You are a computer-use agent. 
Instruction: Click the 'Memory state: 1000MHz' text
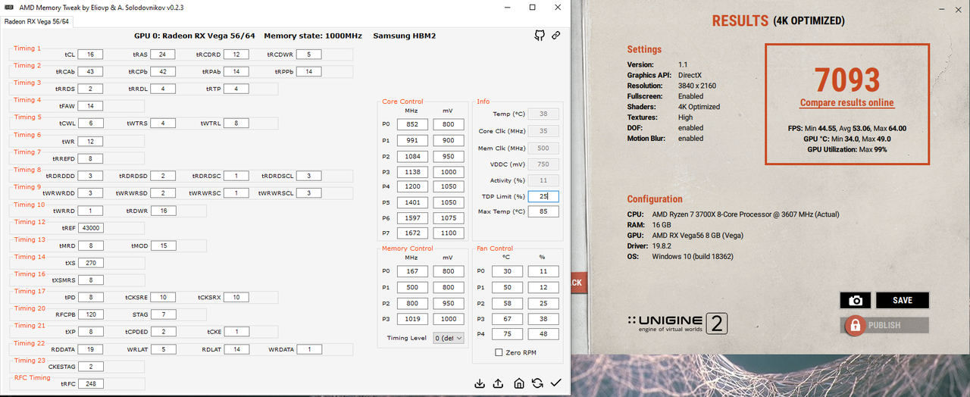(x=313, y=36)
